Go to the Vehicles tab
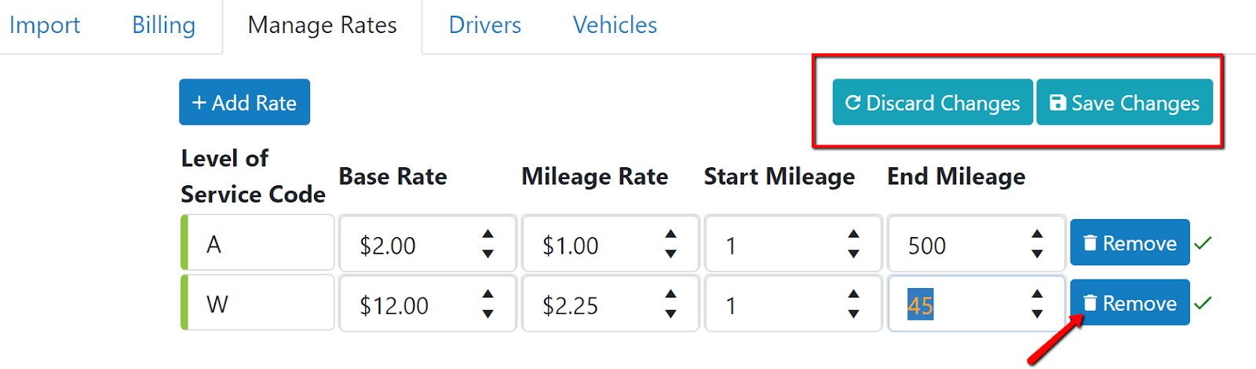The image size is (1256, 369). click(615, 25)
